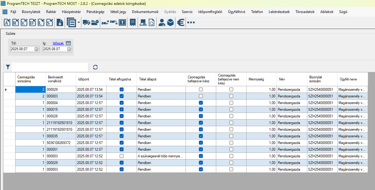Screen dimensions: 375x190
Task: Open the Pénztárgép menu
Action: pyautogui.click(x=95, y=12)
